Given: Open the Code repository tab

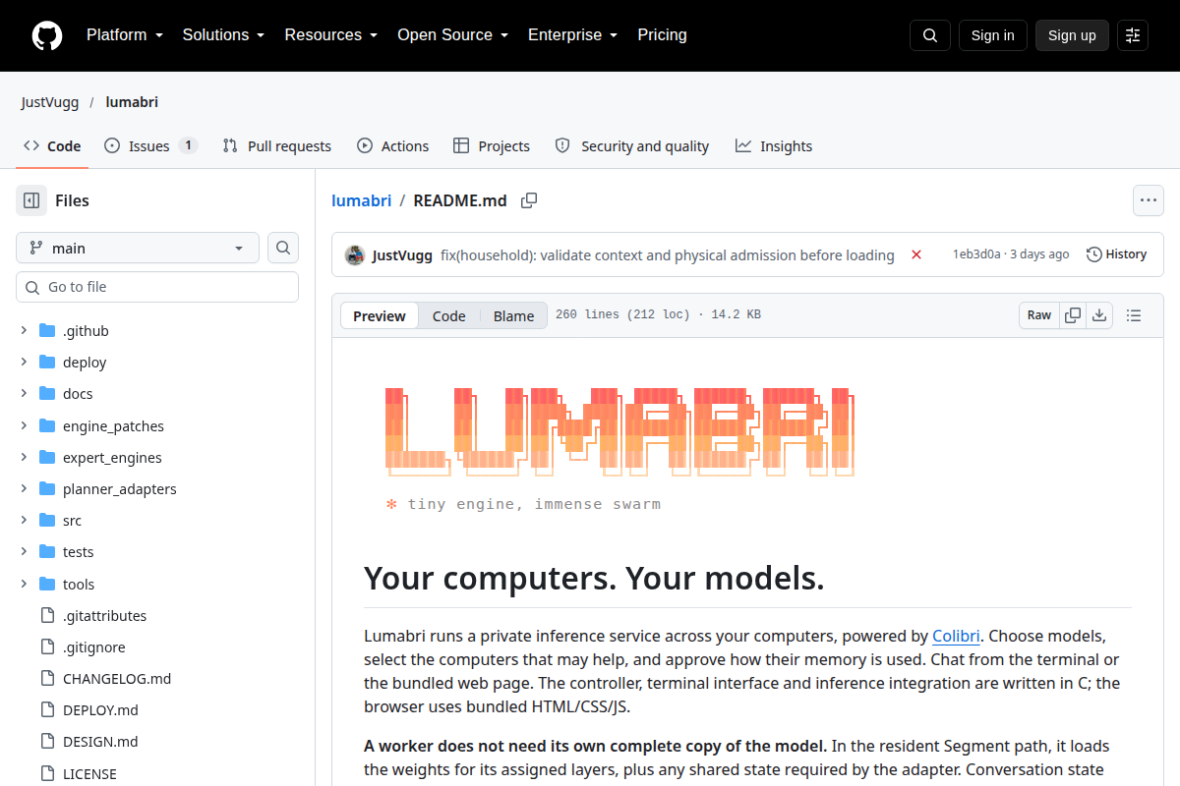Looking at the screenshot, I should click(x=52, y=146).
